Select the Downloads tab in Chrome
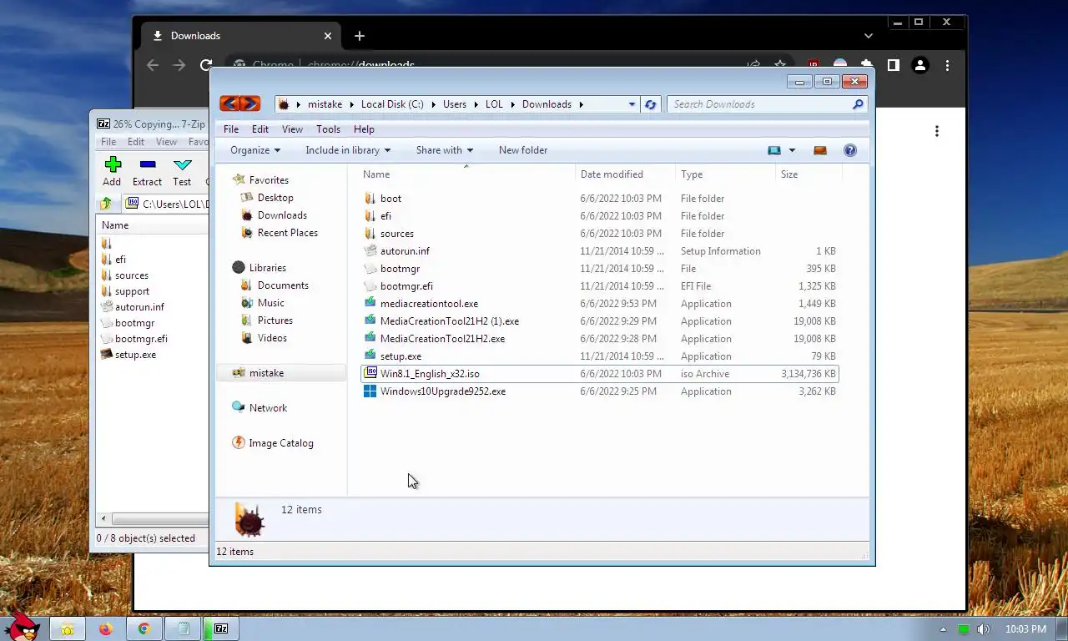This screenshot has height=641, width=1068. click(240, 36)
